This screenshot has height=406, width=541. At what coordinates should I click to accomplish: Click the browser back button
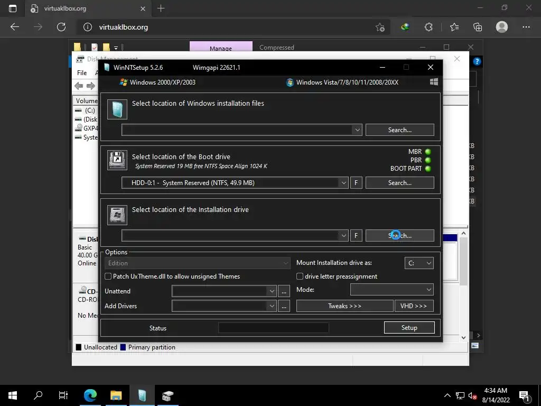[x=14, y=27]
